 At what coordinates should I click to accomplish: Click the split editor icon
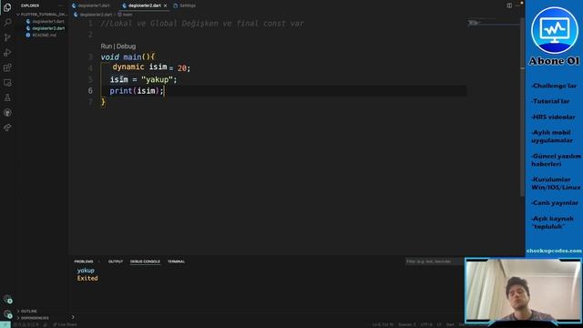coord(509,5)
